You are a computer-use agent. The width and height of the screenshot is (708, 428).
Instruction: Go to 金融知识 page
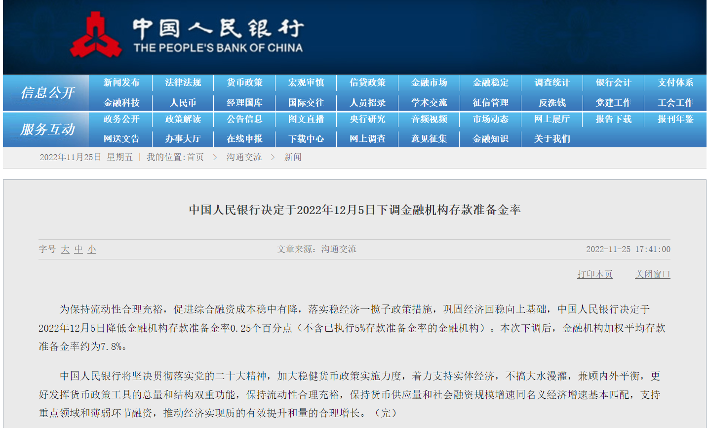(x=490, y=139)
